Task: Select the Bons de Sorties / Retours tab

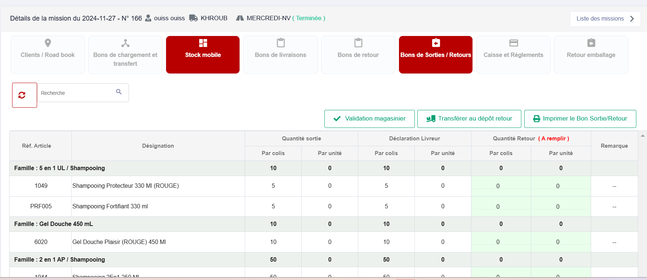Action: click(x=435, y=55)
